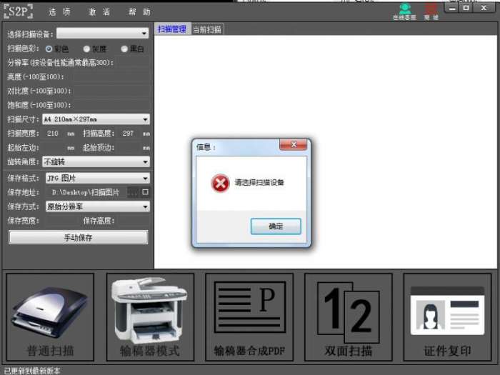Click status bar text 已更新到最新版本
This screenshot has height=375, width=500.
click(32, 371)
